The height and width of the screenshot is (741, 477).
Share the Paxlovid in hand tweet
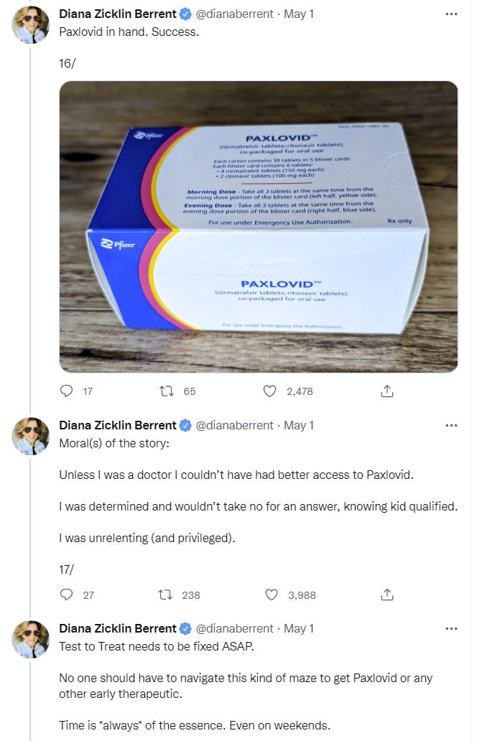point(386,391)
